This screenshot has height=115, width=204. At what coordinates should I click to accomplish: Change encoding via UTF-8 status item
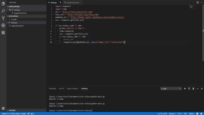179,114
